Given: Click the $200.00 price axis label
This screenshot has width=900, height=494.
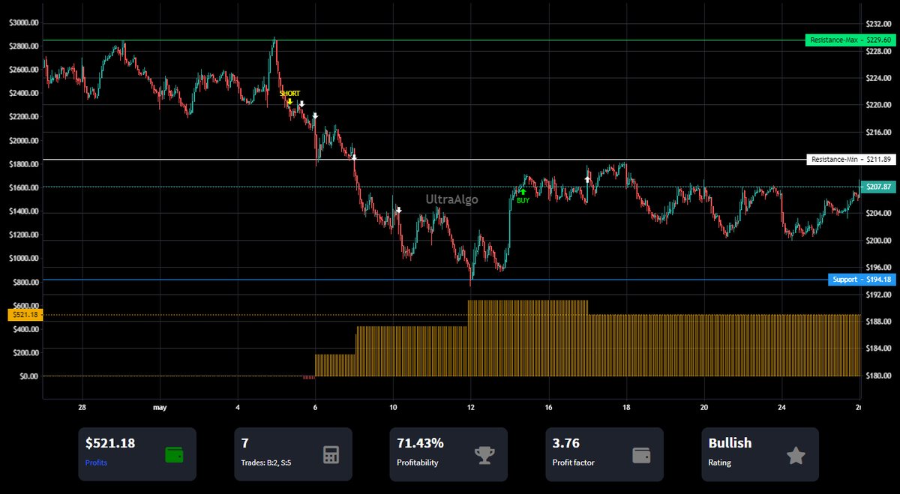Looking at the screenshot, I should 877,241.
